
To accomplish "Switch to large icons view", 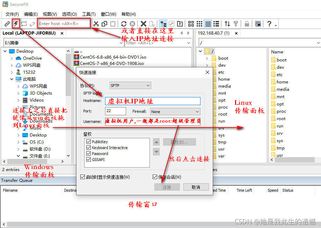I will pyautogui.click(x=191, y=24).
